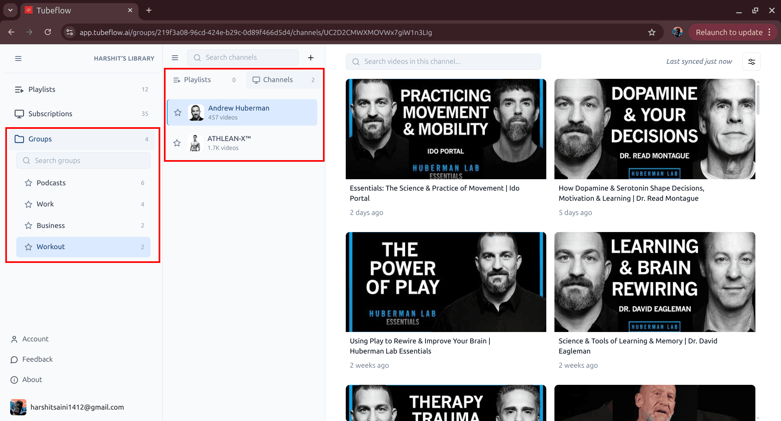Open Account settings
Screen dimensions: 781x421
[x=29, y=339]
